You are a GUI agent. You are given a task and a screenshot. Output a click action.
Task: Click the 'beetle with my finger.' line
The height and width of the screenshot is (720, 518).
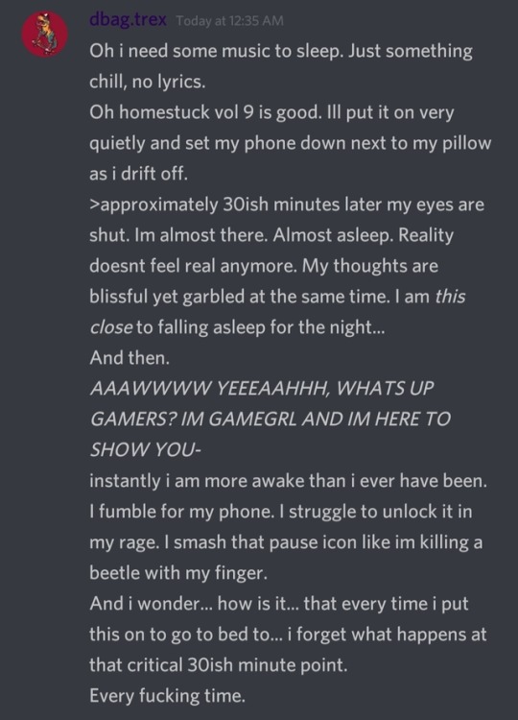178,572
